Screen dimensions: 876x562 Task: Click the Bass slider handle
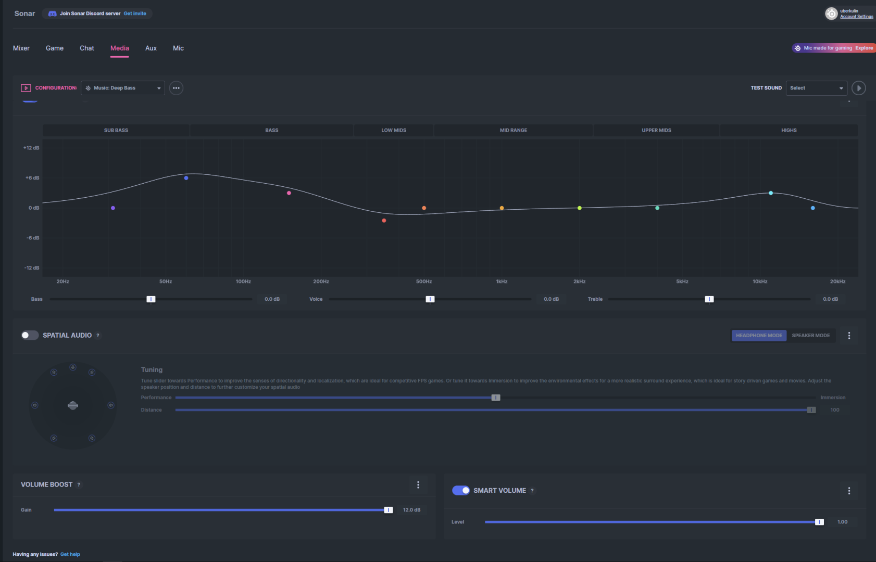pos(151,299)
